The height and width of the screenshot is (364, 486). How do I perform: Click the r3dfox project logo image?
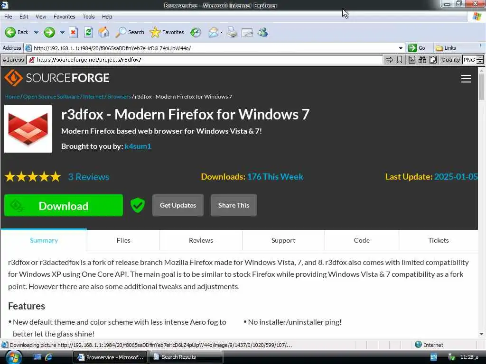(28, 129)
